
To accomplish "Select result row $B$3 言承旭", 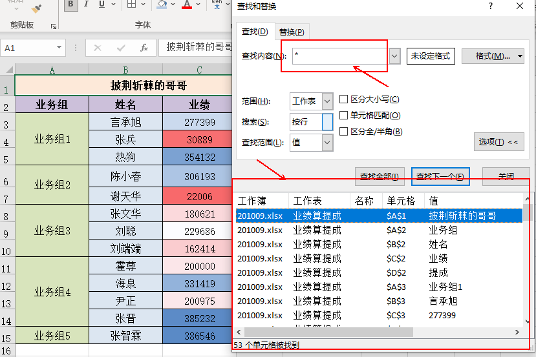I will (x=379, y=301).
